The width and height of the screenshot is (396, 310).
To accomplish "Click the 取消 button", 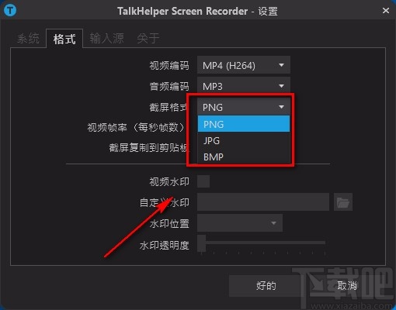I will coord(347,286).
